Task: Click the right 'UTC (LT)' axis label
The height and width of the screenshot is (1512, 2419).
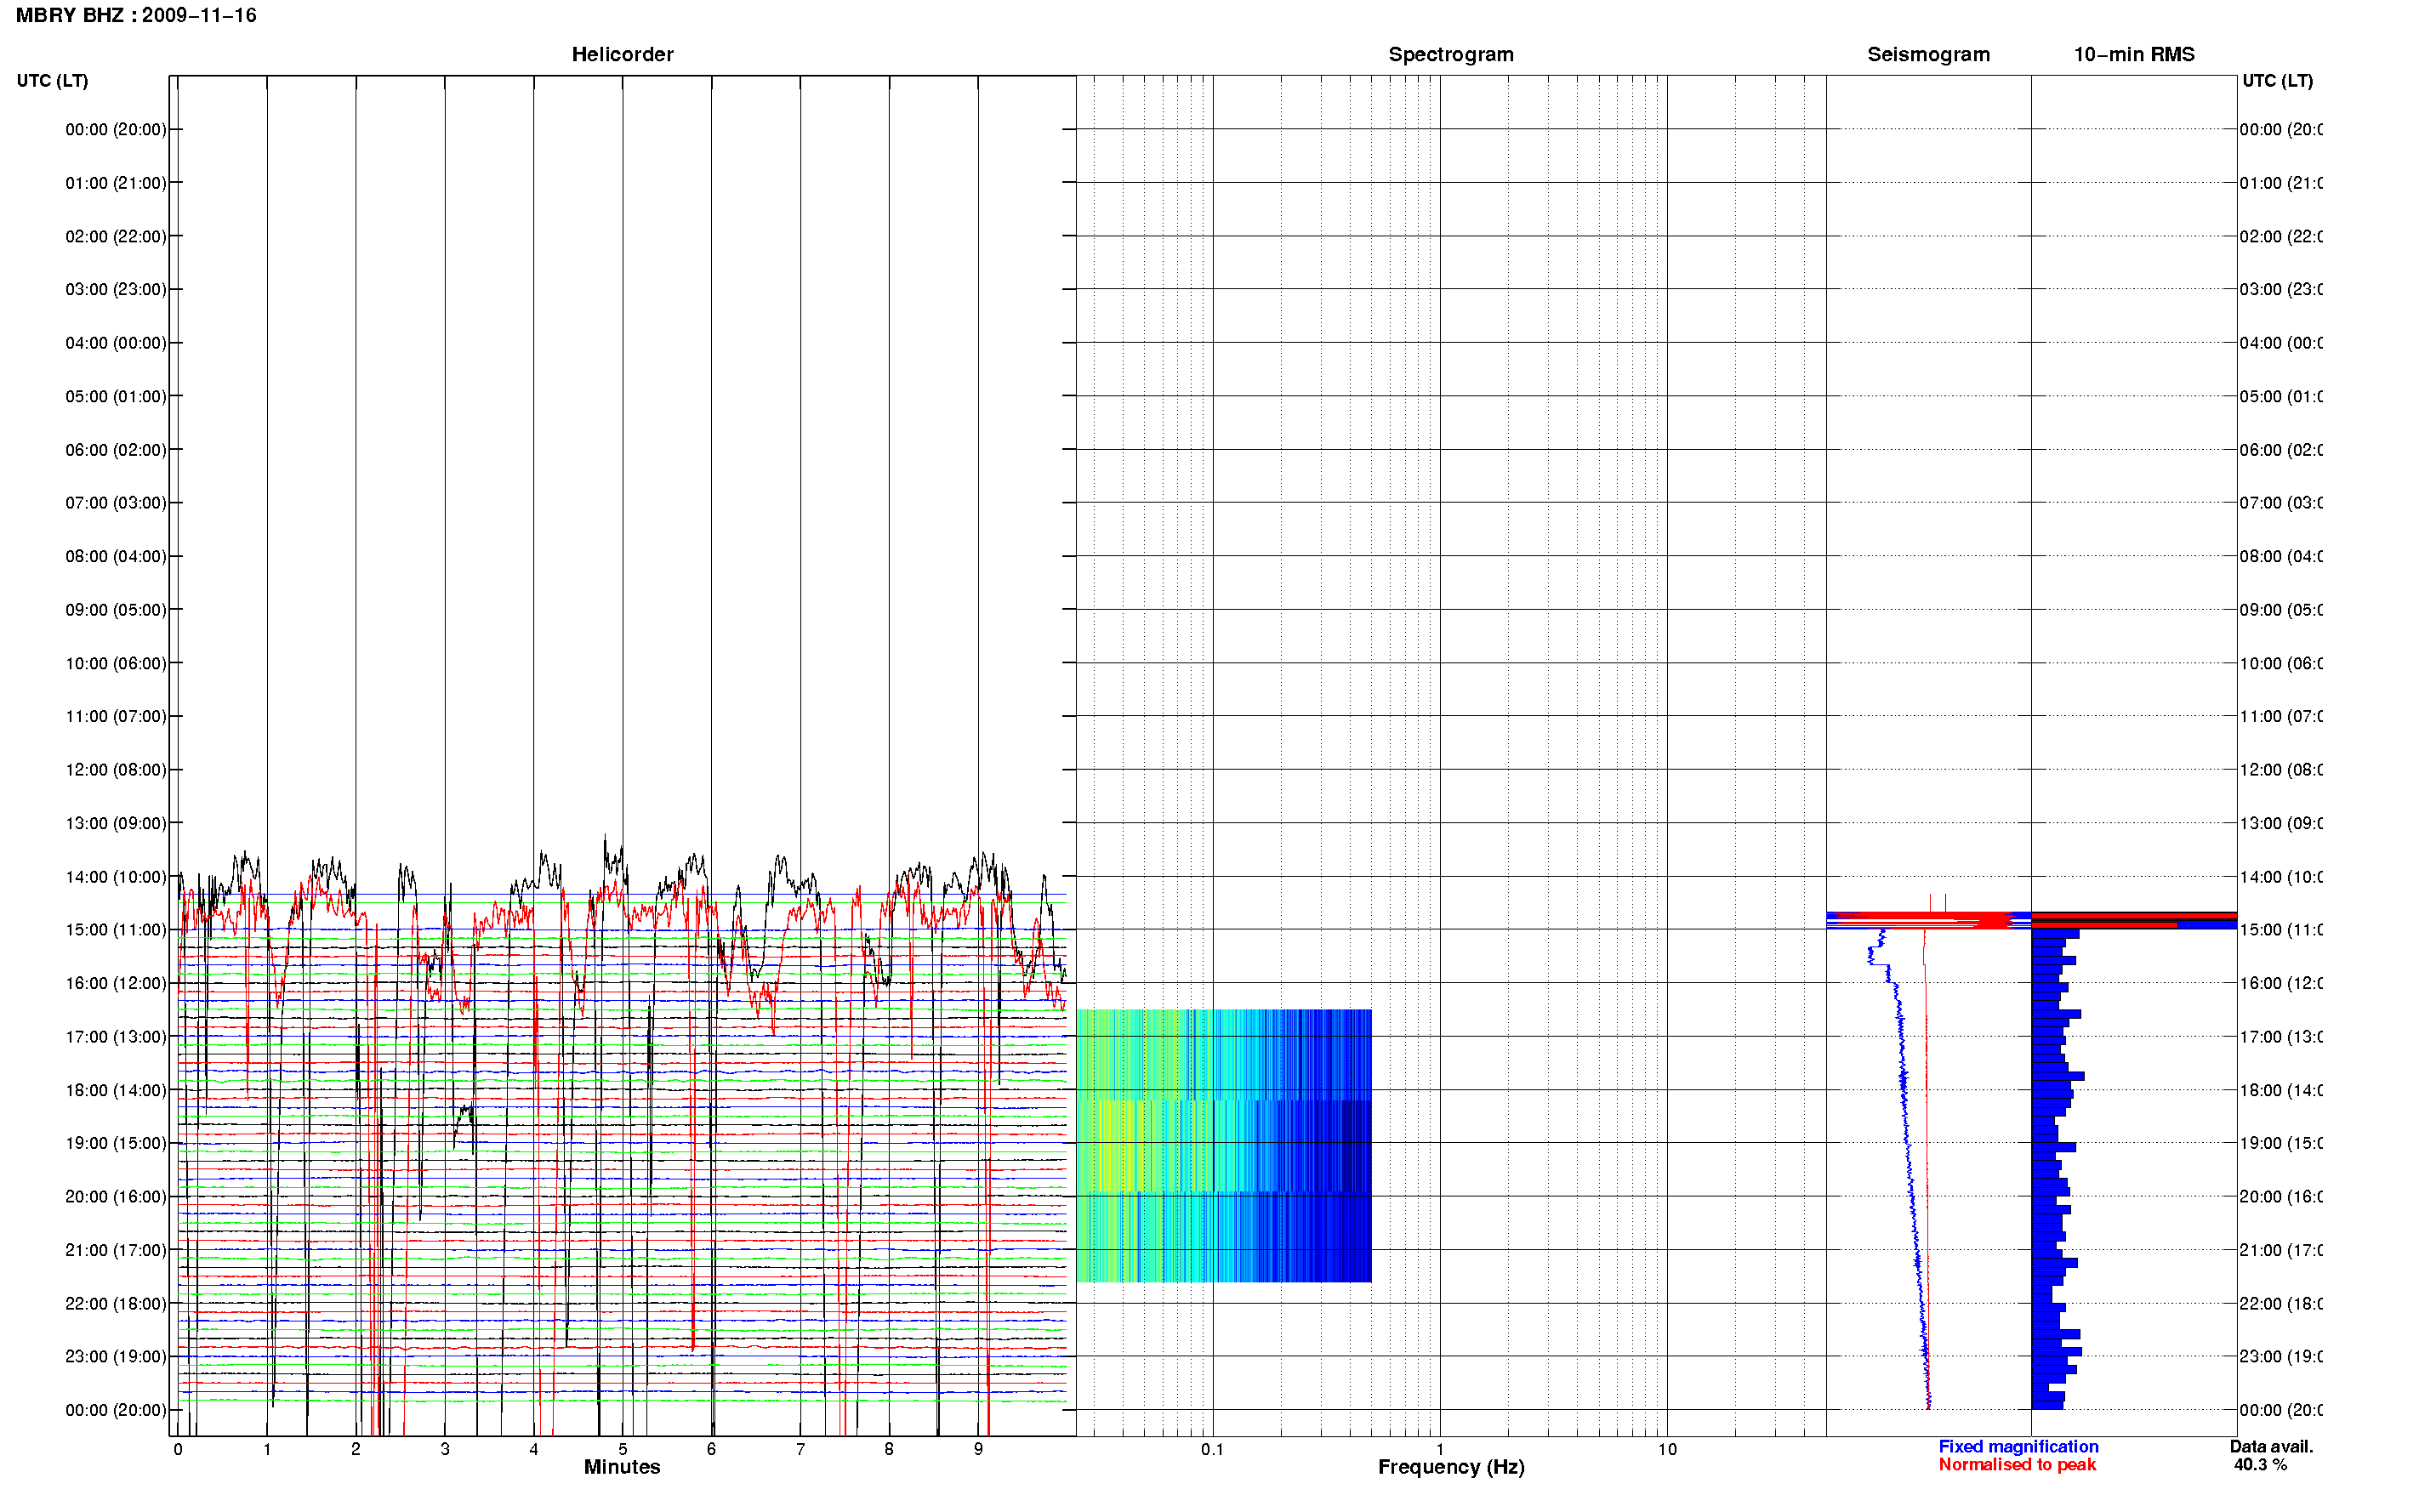Action: pyautogui.click(x=2277, y=80)
